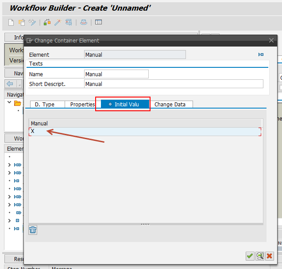Open the Properties tab

pyautogui.click(x=82, y=105)
